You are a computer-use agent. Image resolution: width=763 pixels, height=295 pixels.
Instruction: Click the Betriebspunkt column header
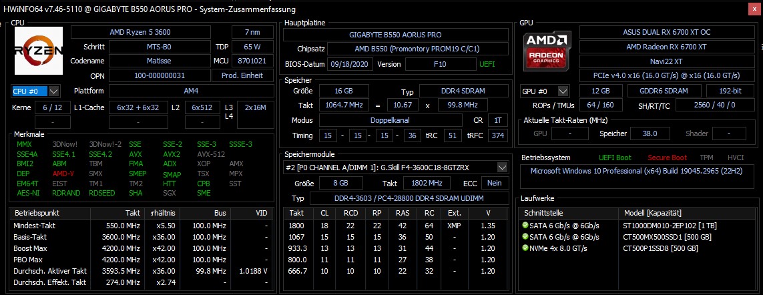click(51, 213)
